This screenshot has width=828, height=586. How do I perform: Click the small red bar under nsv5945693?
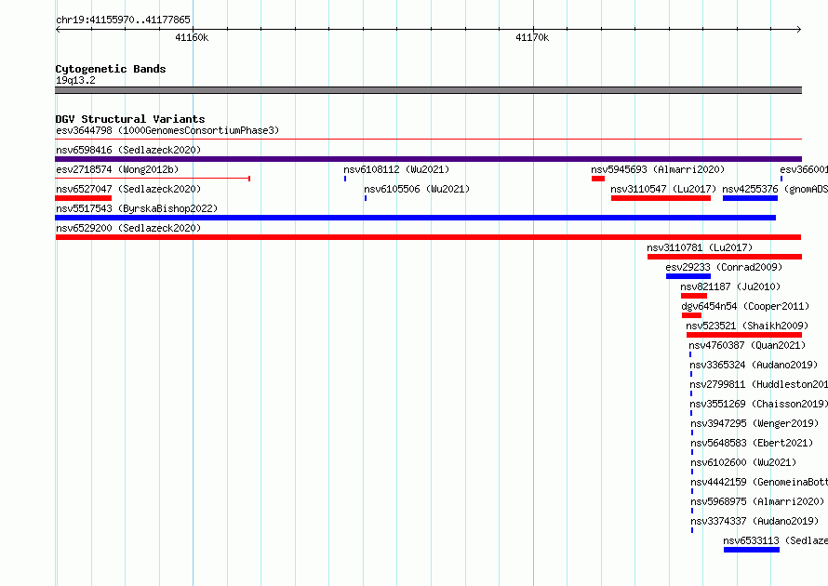pyautogui.click(x=598, y=179)
